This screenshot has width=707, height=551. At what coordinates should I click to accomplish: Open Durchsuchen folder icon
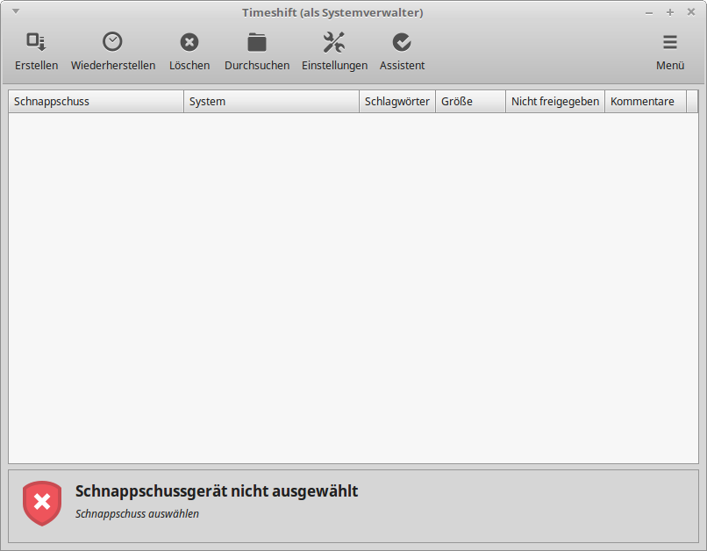pyautogui.click(x=256, y=42)
